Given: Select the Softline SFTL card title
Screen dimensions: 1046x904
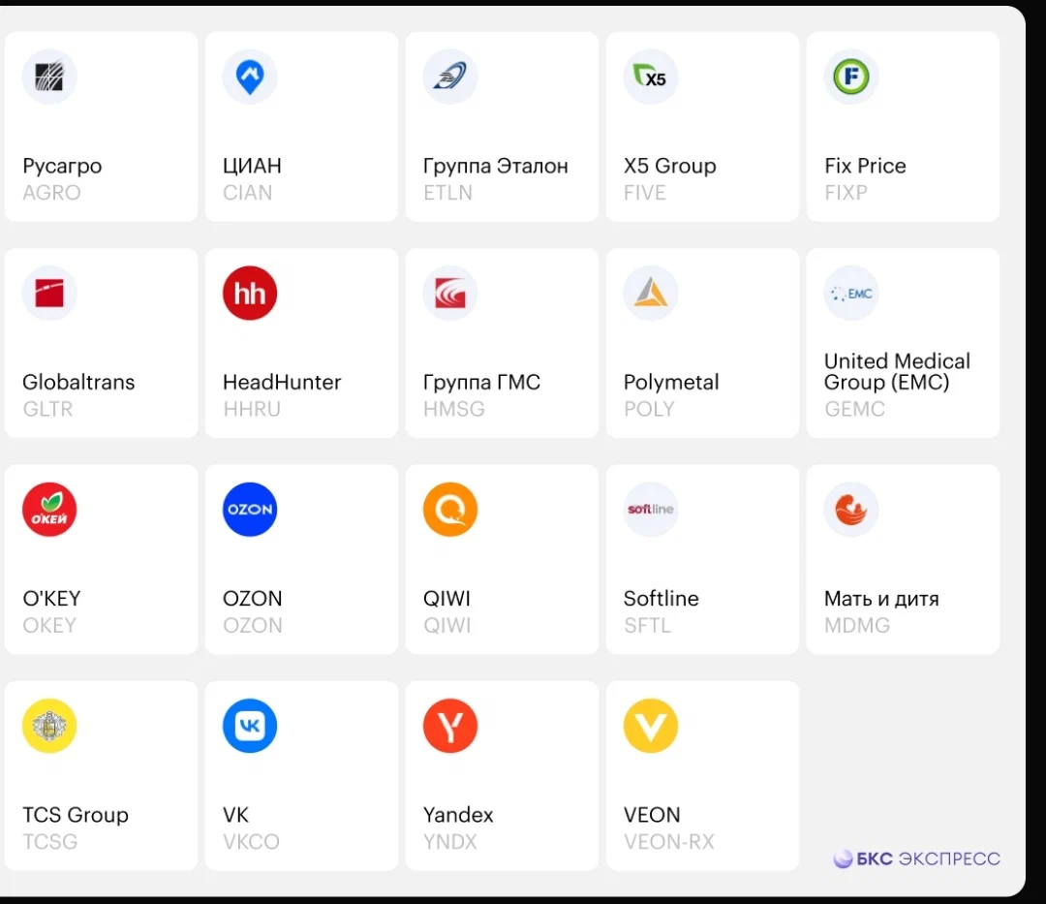Looking at the screenshot, I should click(x=661, y=599).
